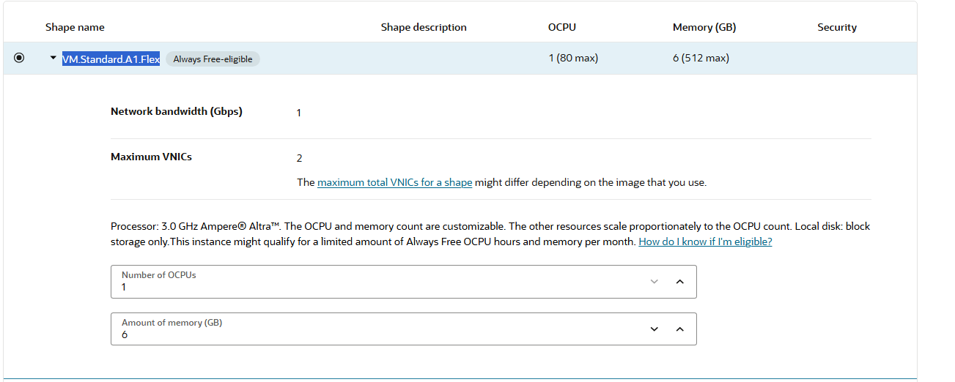
Task: Click the Network bandwidth (Gbps) label
Action: tap(177, 111)
